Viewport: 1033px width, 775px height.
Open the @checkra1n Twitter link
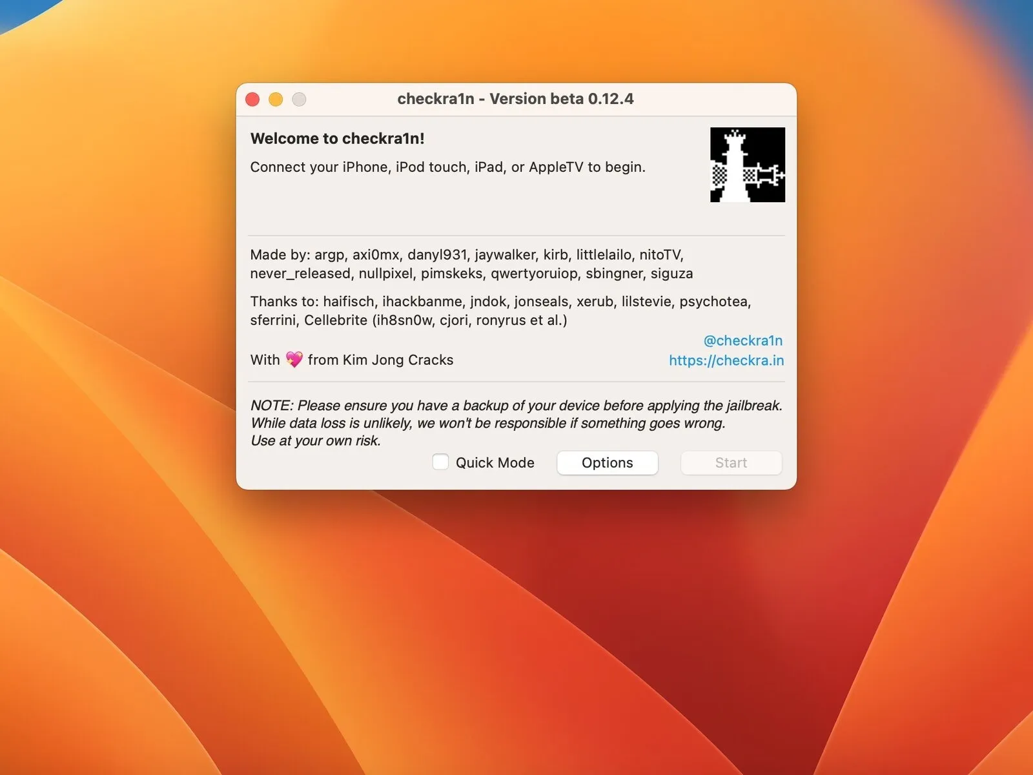click(743, 340)
